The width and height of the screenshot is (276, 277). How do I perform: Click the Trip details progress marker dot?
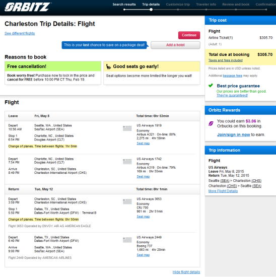coord(151,10)
